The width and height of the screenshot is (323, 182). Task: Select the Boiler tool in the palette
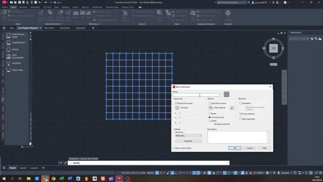13,50
